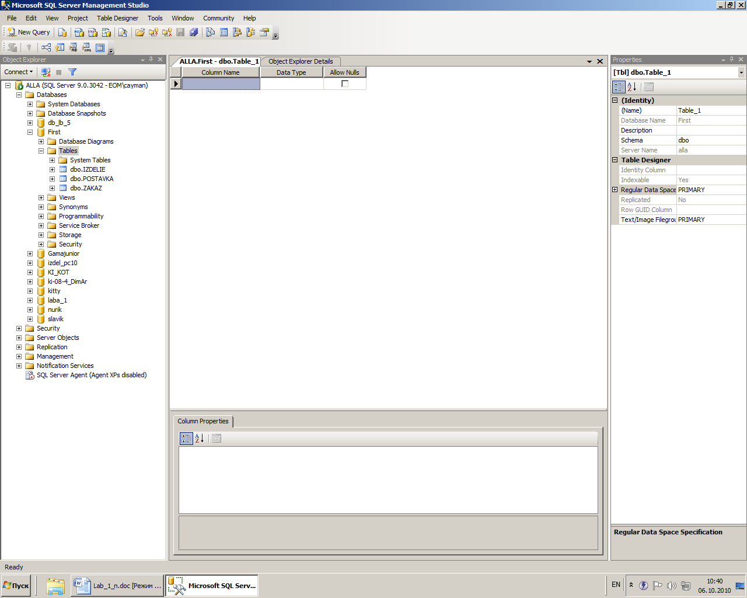Open the Tools menu

(155, 18)
